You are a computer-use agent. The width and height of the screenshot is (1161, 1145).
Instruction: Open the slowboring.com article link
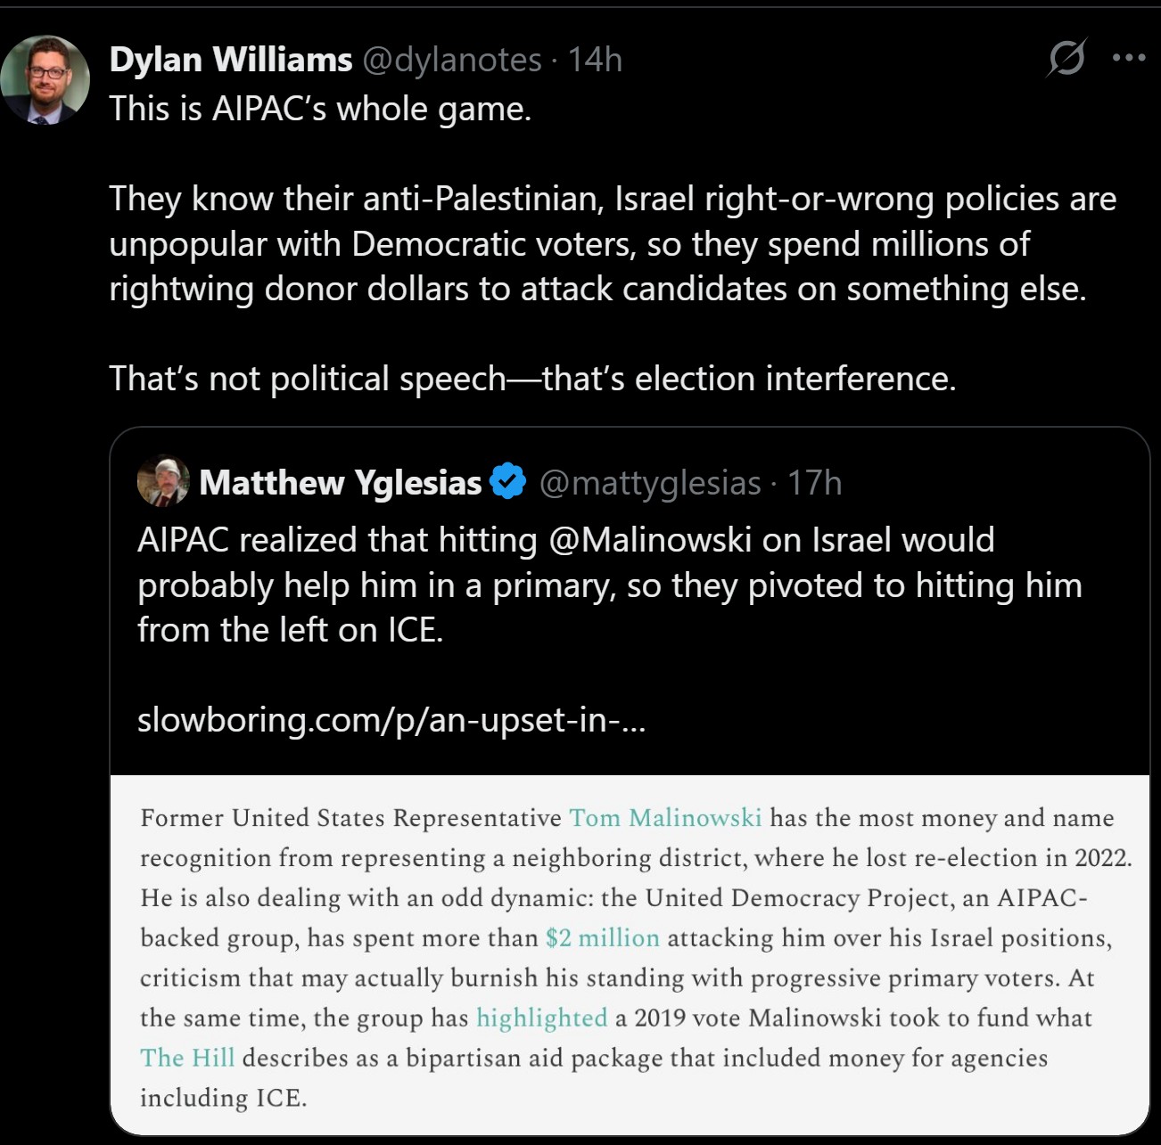click(391, 719)
